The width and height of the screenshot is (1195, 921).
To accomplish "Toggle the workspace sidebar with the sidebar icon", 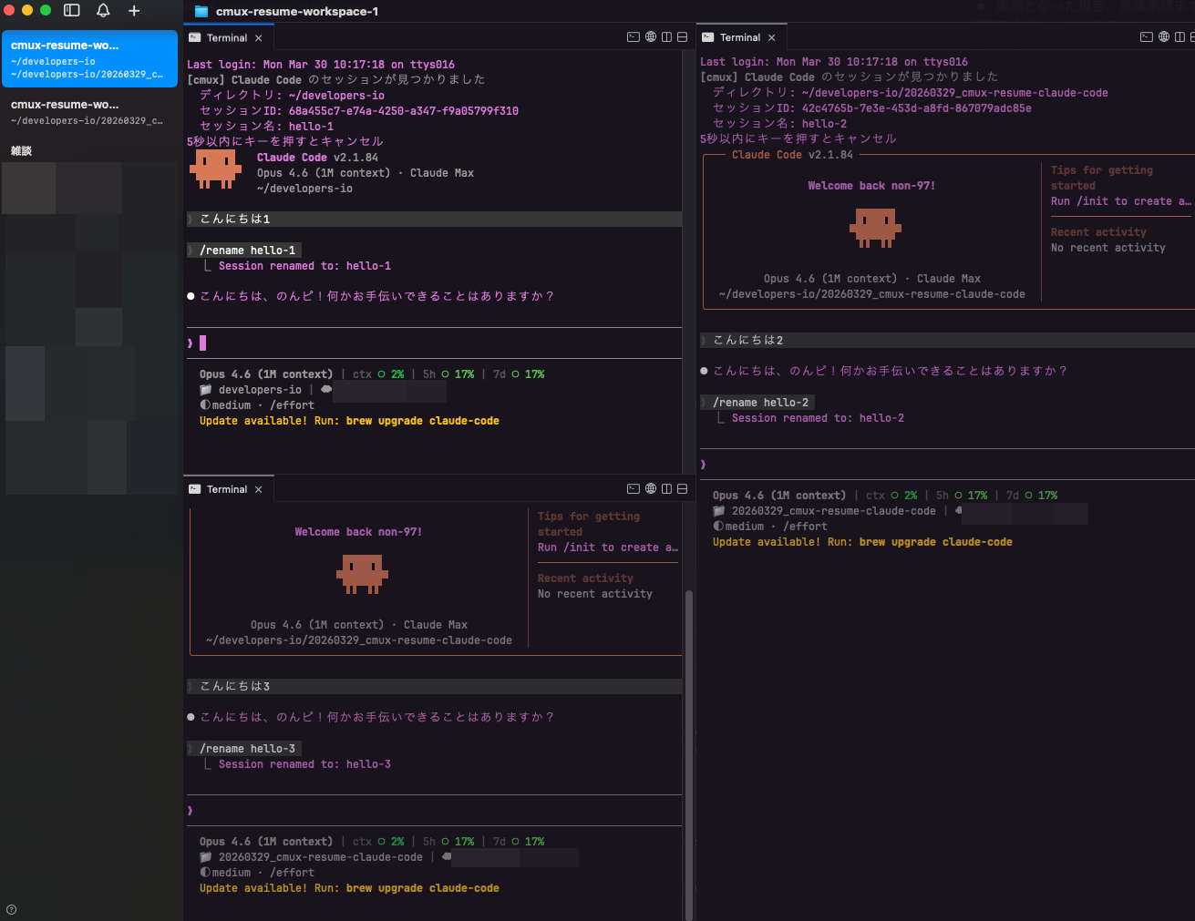I will coord(71,11).
